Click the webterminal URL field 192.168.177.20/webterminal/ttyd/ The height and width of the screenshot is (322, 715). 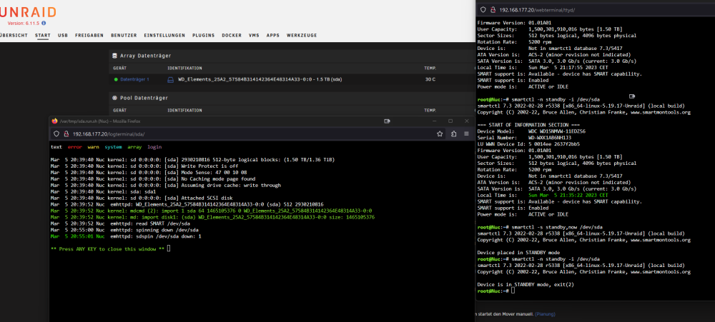tap(538, 9)
